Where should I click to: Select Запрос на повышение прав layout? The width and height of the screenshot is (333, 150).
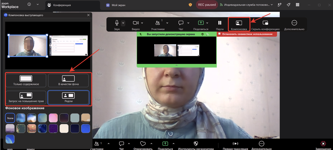pyautogui.click(x=26, y=97)
